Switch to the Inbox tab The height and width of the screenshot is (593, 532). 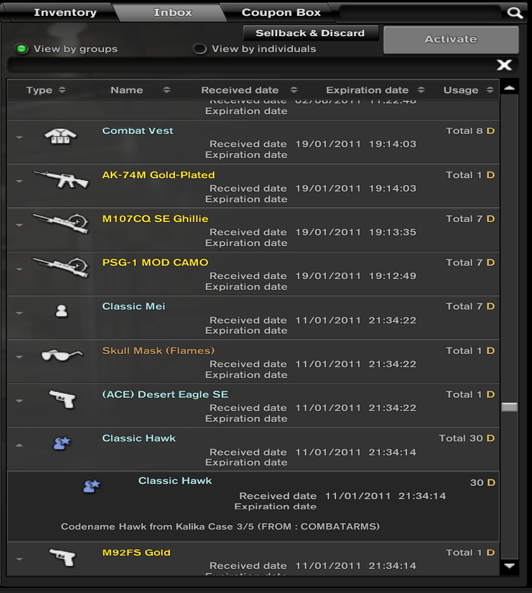(x=173, y=13)
